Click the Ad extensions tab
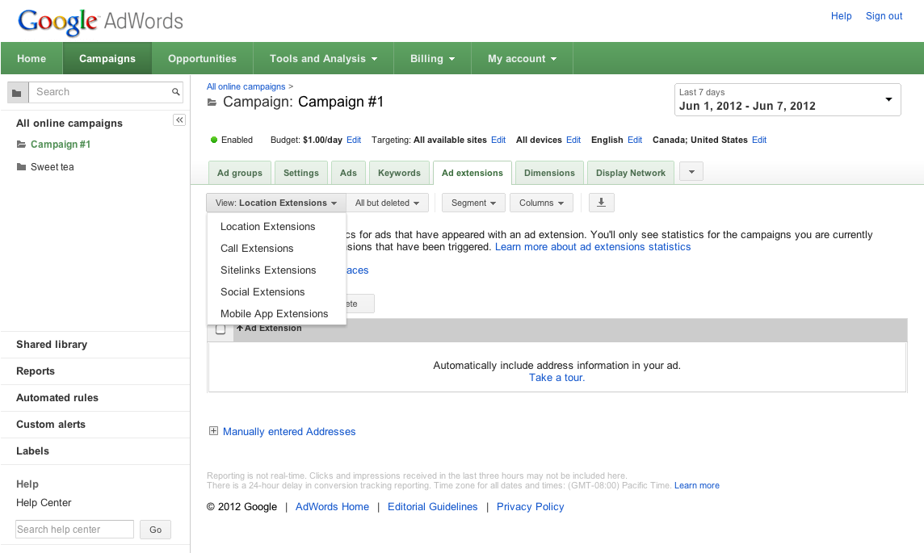Screen dimensions: 924x553 472,173
